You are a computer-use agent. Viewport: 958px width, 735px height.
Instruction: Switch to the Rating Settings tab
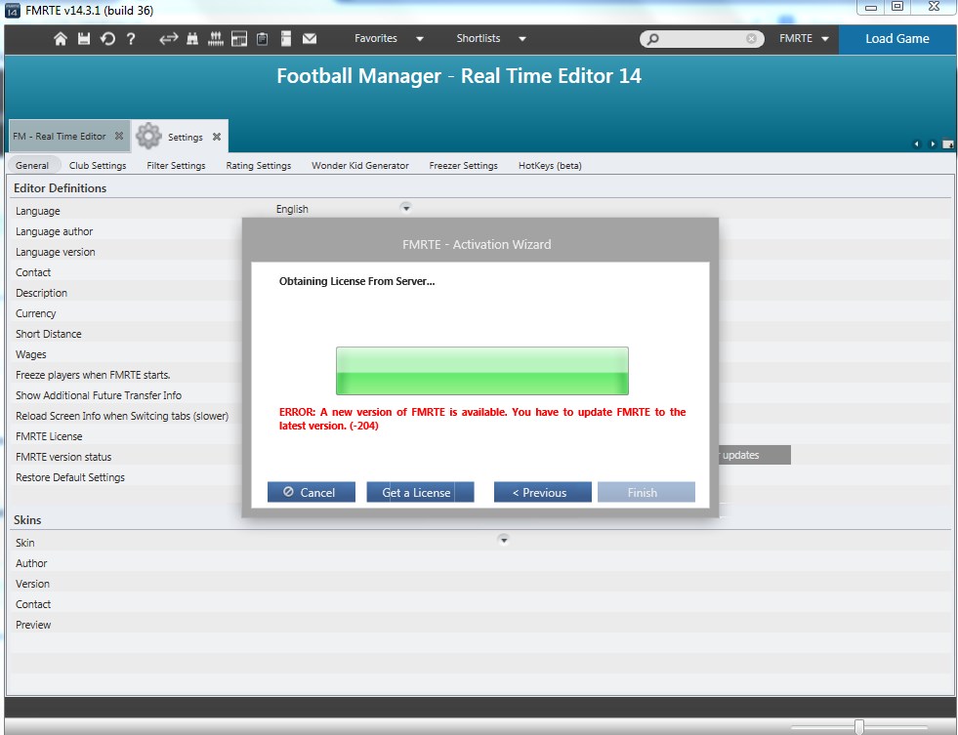tap(259, 165)
